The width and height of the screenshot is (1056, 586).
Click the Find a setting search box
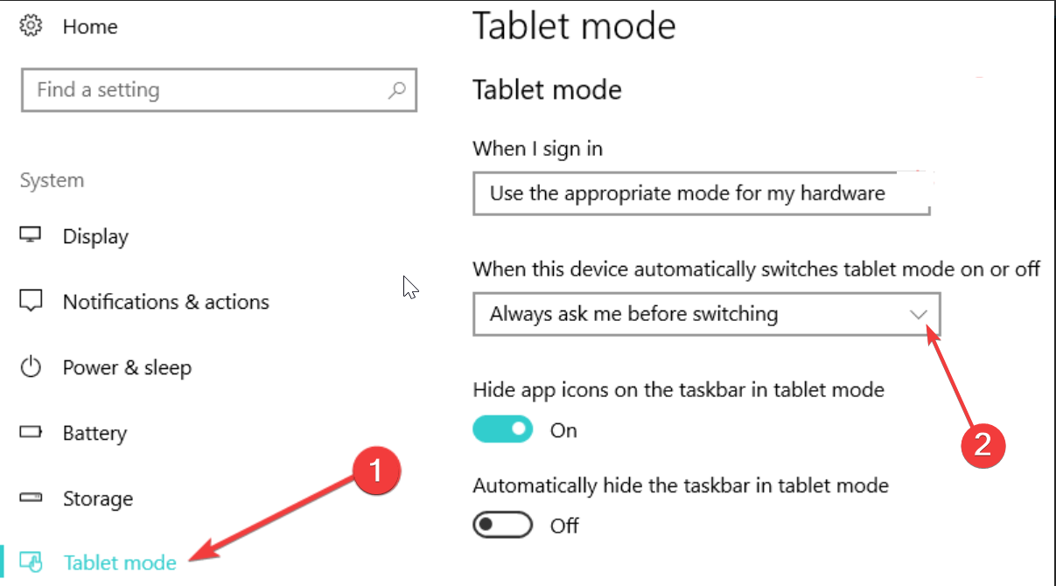pos(219,90)
